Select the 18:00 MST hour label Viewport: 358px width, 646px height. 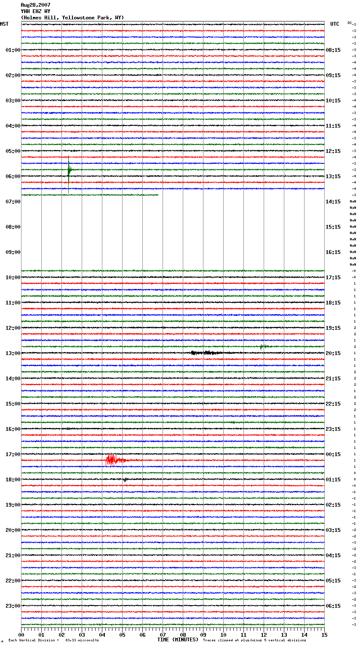tap(13, 480)
